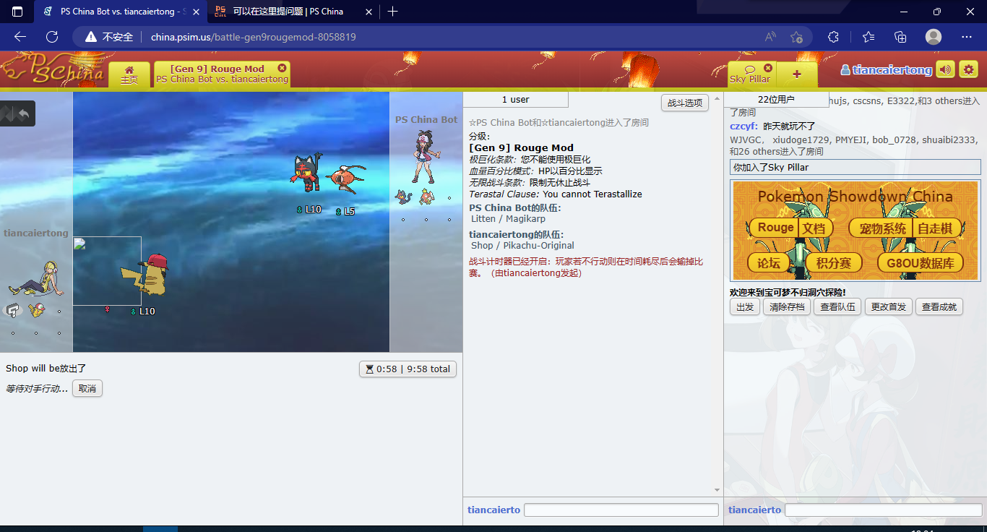
Task: Open the Showdown options gear
Action: [x=968, y=69]
